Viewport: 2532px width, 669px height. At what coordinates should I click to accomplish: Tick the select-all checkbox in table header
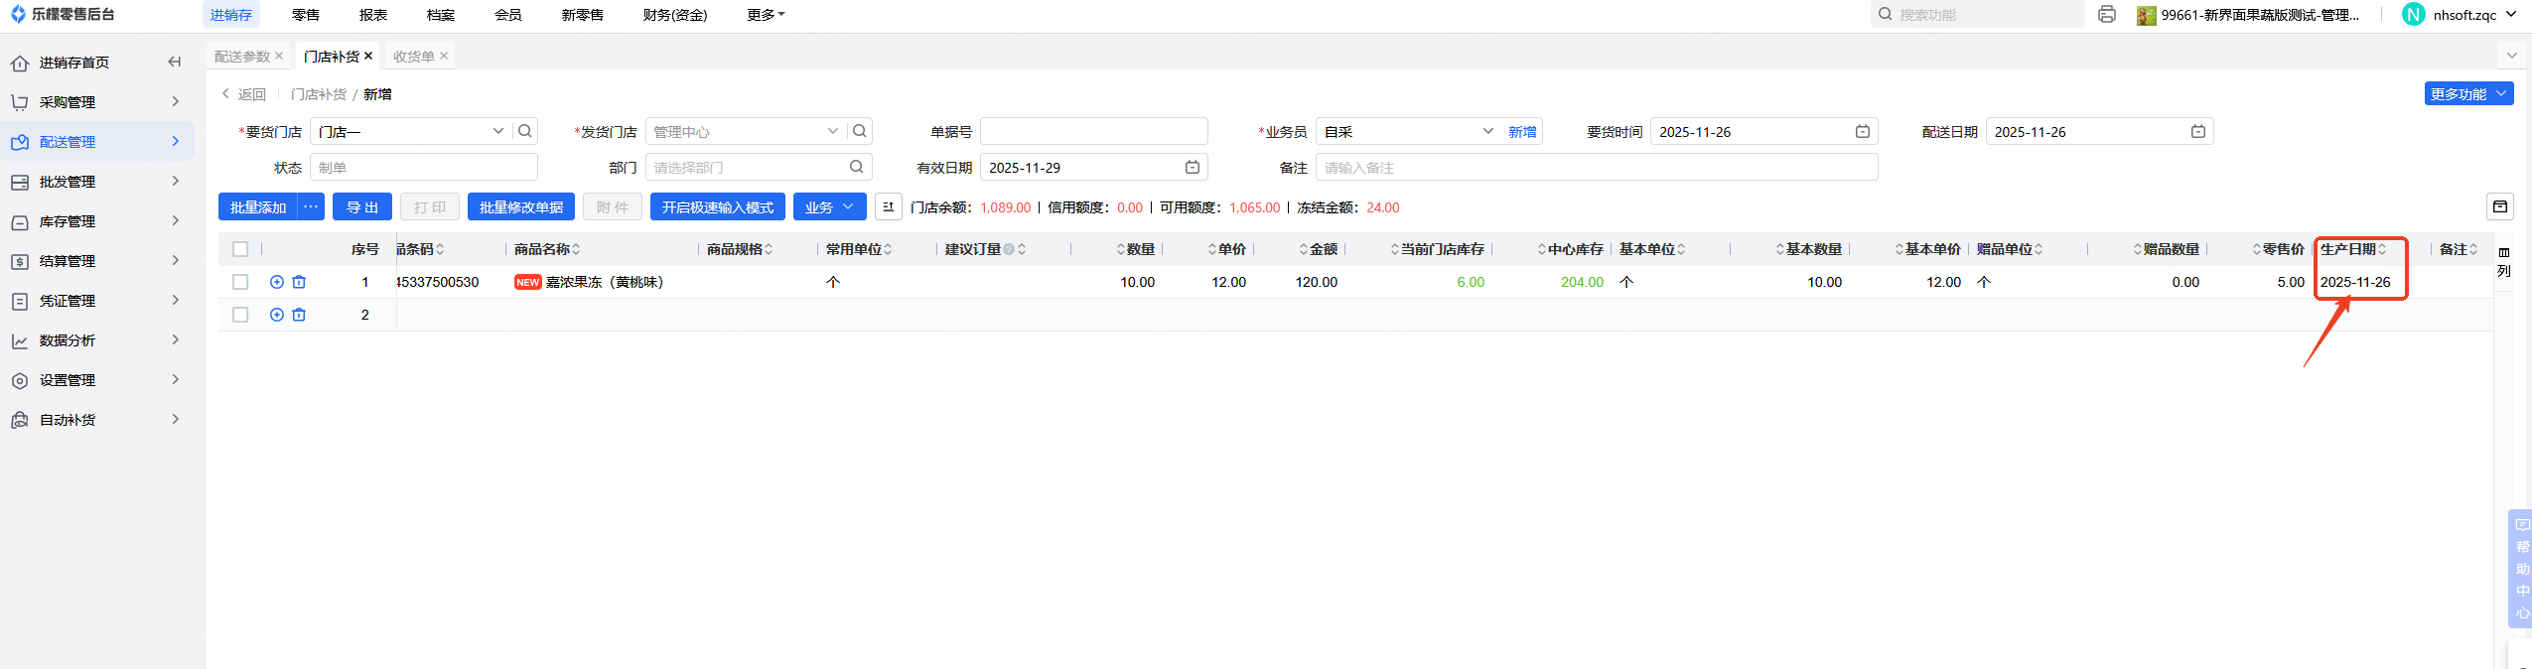click(x=240, y=250)
